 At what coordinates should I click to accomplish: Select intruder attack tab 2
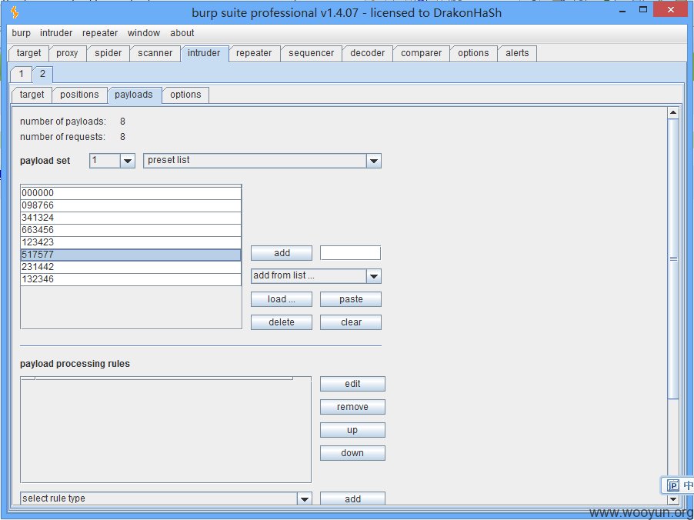coord(42,74)
